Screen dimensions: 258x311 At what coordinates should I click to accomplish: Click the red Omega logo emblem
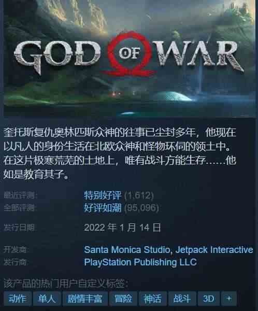pyautogui.click(x=130, y=53)
